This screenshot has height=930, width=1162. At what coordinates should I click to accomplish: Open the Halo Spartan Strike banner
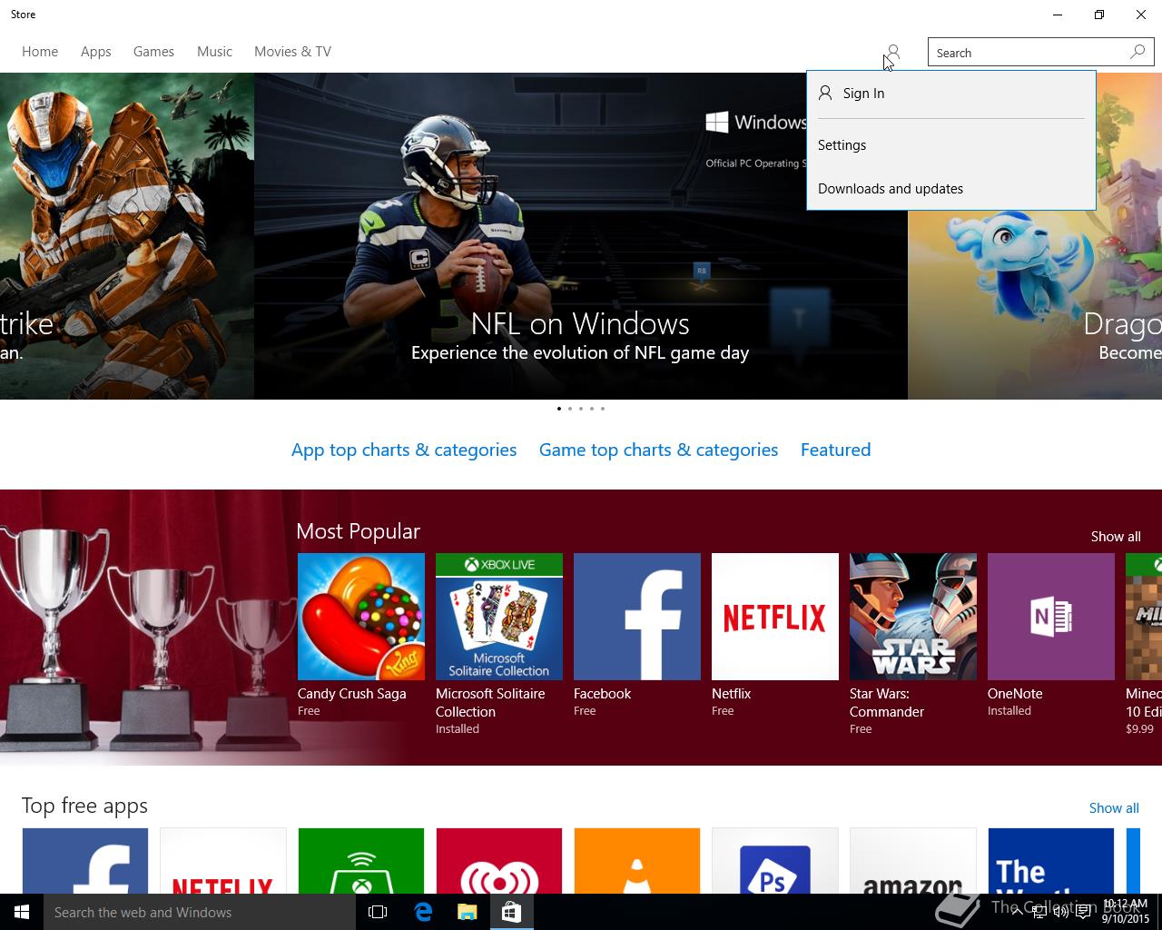[x=127, y=236]
